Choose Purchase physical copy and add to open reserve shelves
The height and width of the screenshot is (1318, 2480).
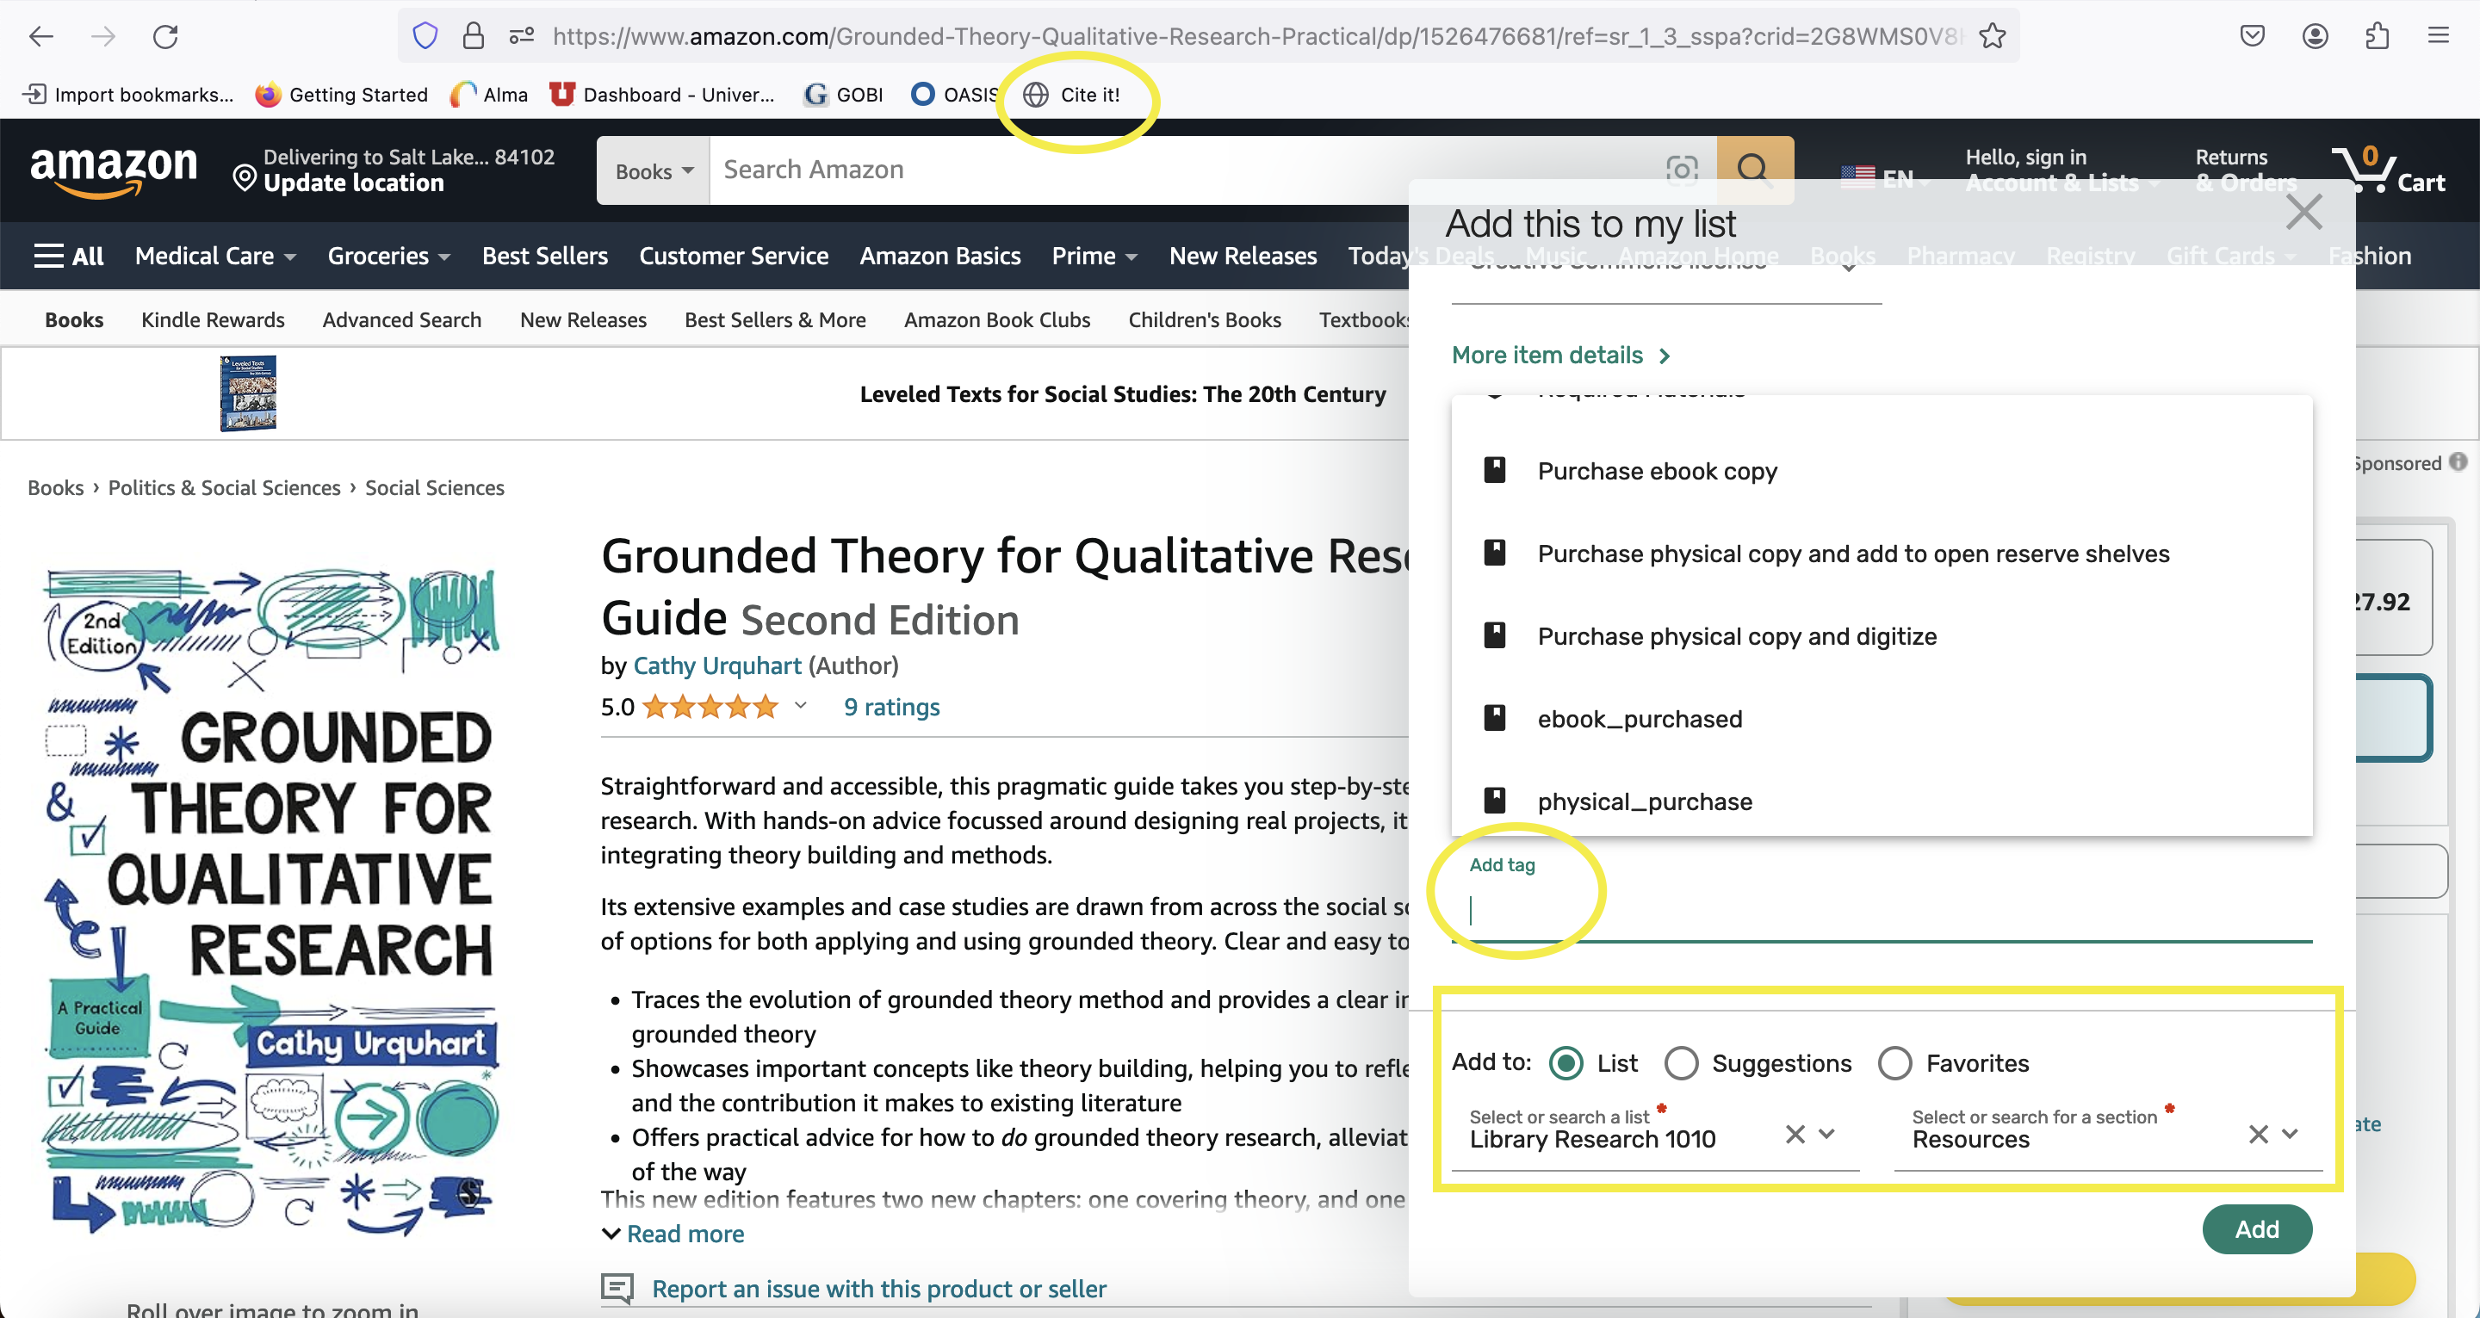[x=1882, y=553]
